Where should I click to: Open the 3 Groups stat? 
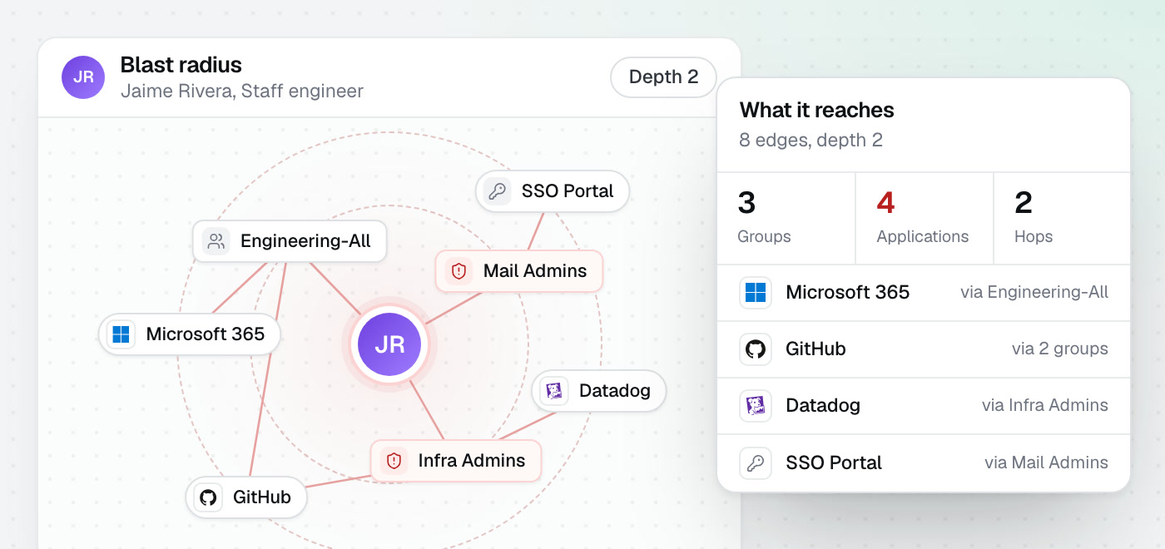[786, 219]
